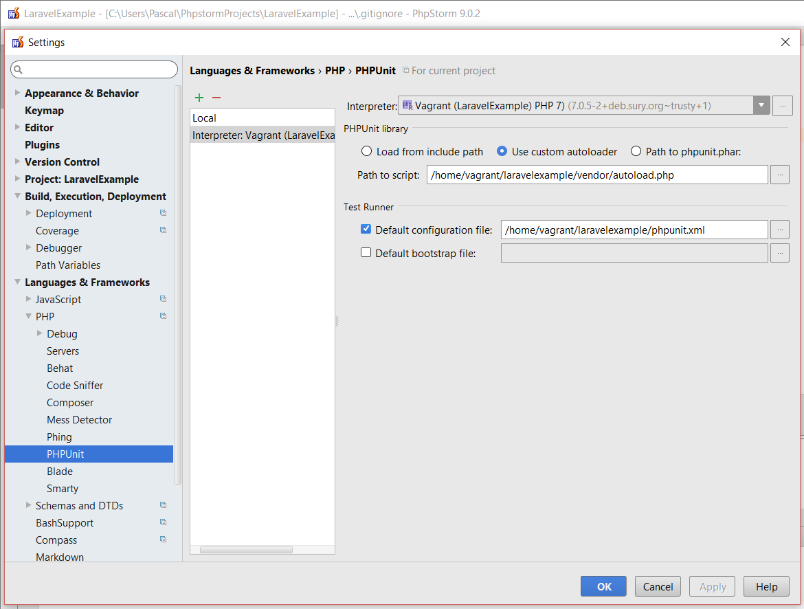Image resolution: width=804 pixels, height=609 pixels.
Task: Click project-level icon next to Compass
Action: coord(163,540)
